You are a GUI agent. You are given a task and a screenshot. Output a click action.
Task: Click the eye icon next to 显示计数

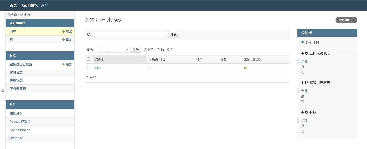click(303, 42)
